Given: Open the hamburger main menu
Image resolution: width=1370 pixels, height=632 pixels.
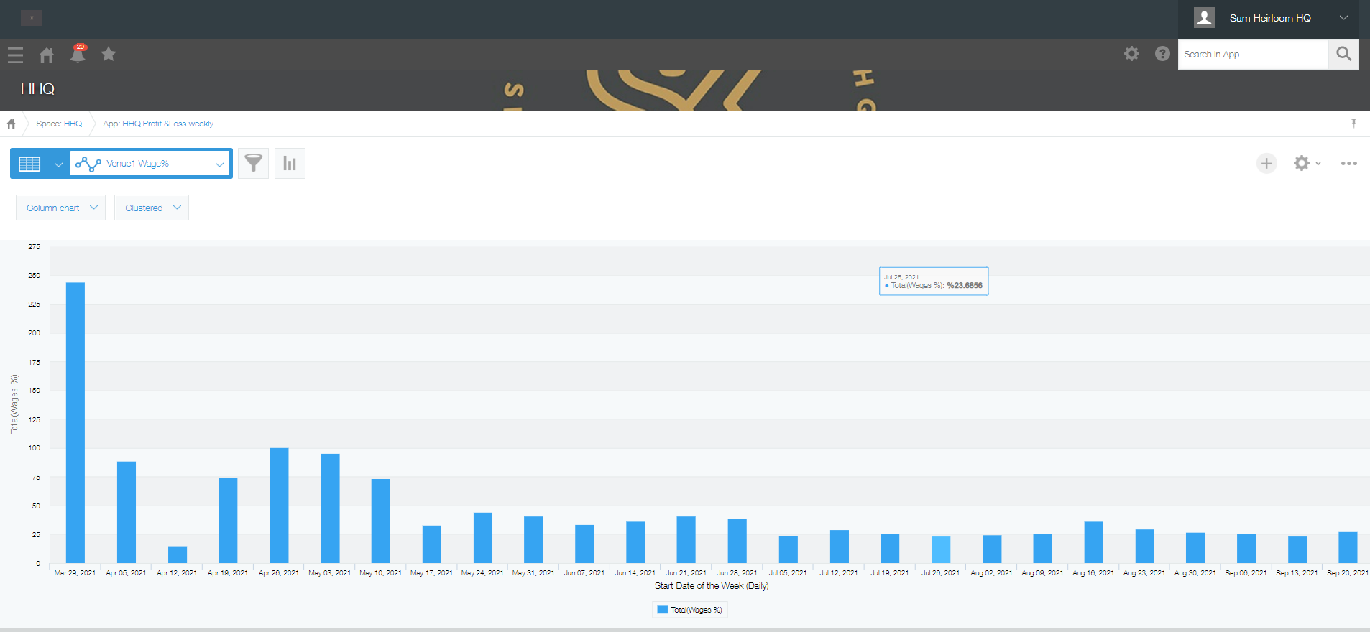Looking at the screenshot, I should (15, 55).
